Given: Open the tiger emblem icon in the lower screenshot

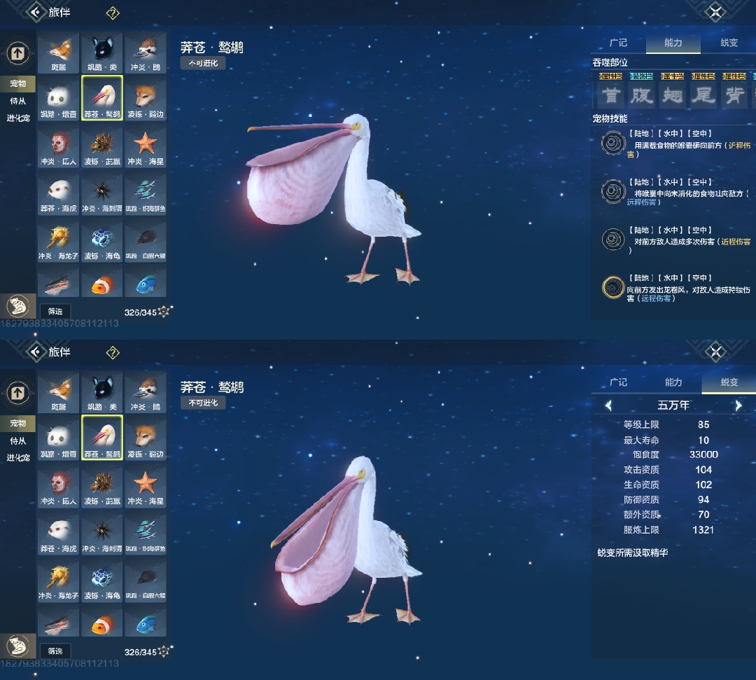Looking at the screenshot, I should (17, 646).
